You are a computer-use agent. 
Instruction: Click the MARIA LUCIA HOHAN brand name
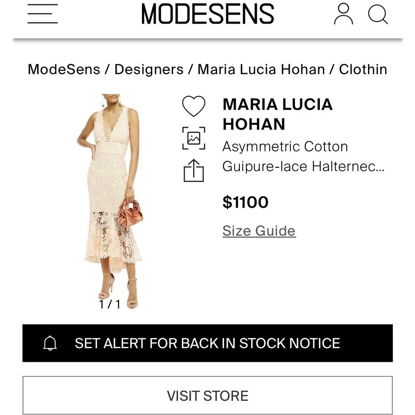coord(278,114)
